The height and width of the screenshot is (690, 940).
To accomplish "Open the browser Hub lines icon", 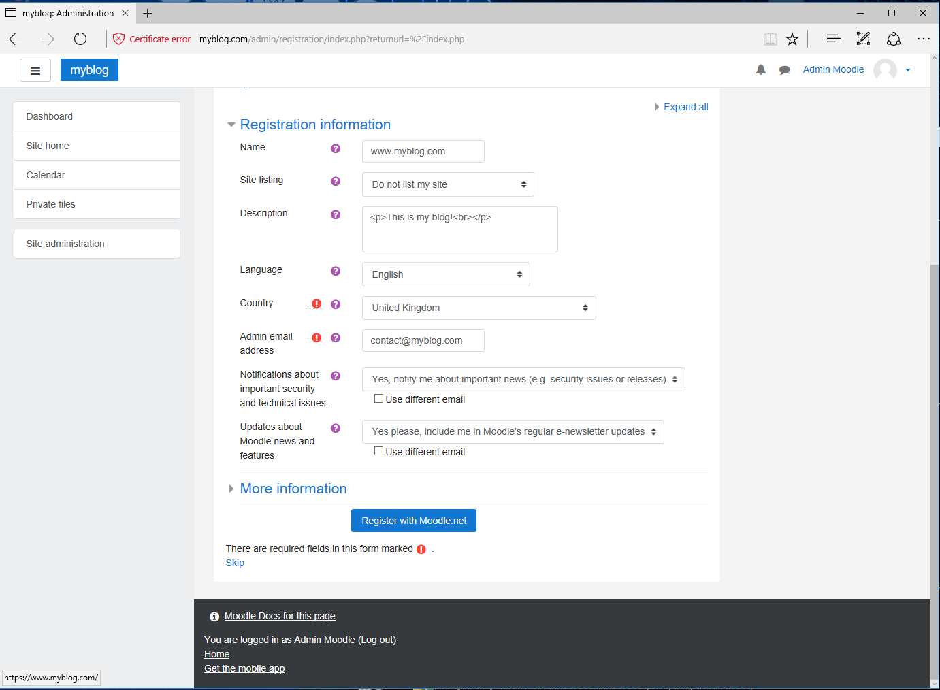I will [833, 39].
